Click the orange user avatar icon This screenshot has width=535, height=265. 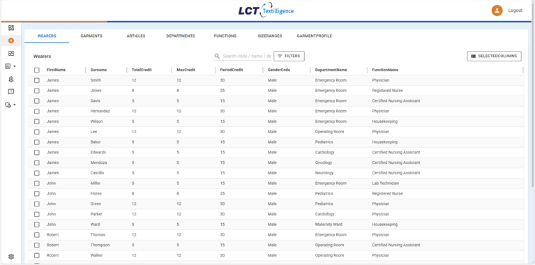click(x=497, y=10)
